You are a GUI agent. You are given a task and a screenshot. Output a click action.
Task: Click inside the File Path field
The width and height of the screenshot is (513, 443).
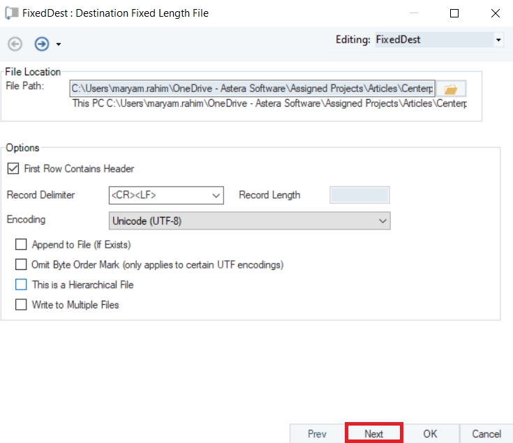(x=251, y=89)
